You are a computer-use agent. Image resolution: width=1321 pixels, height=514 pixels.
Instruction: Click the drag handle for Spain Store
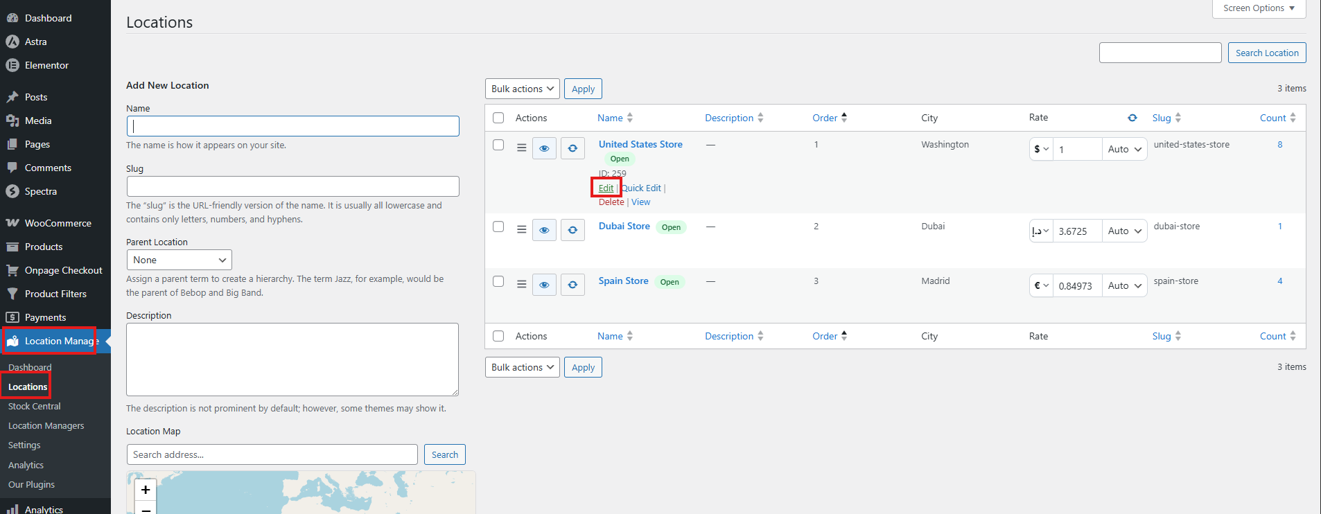click(x=522, y=284)
